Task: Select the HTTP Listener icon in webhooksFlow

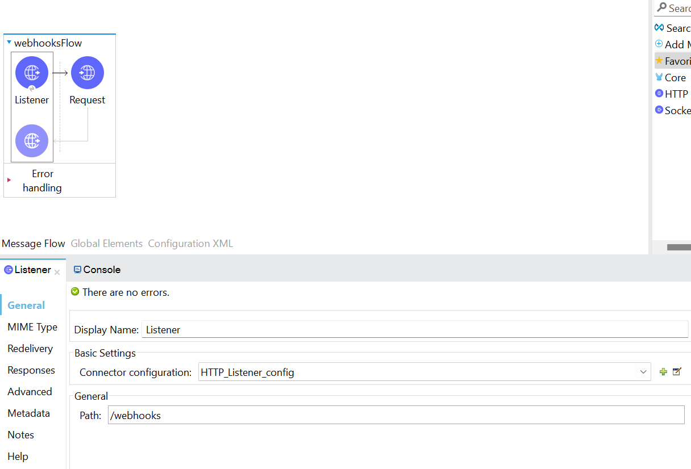Action: click(31, 72)
